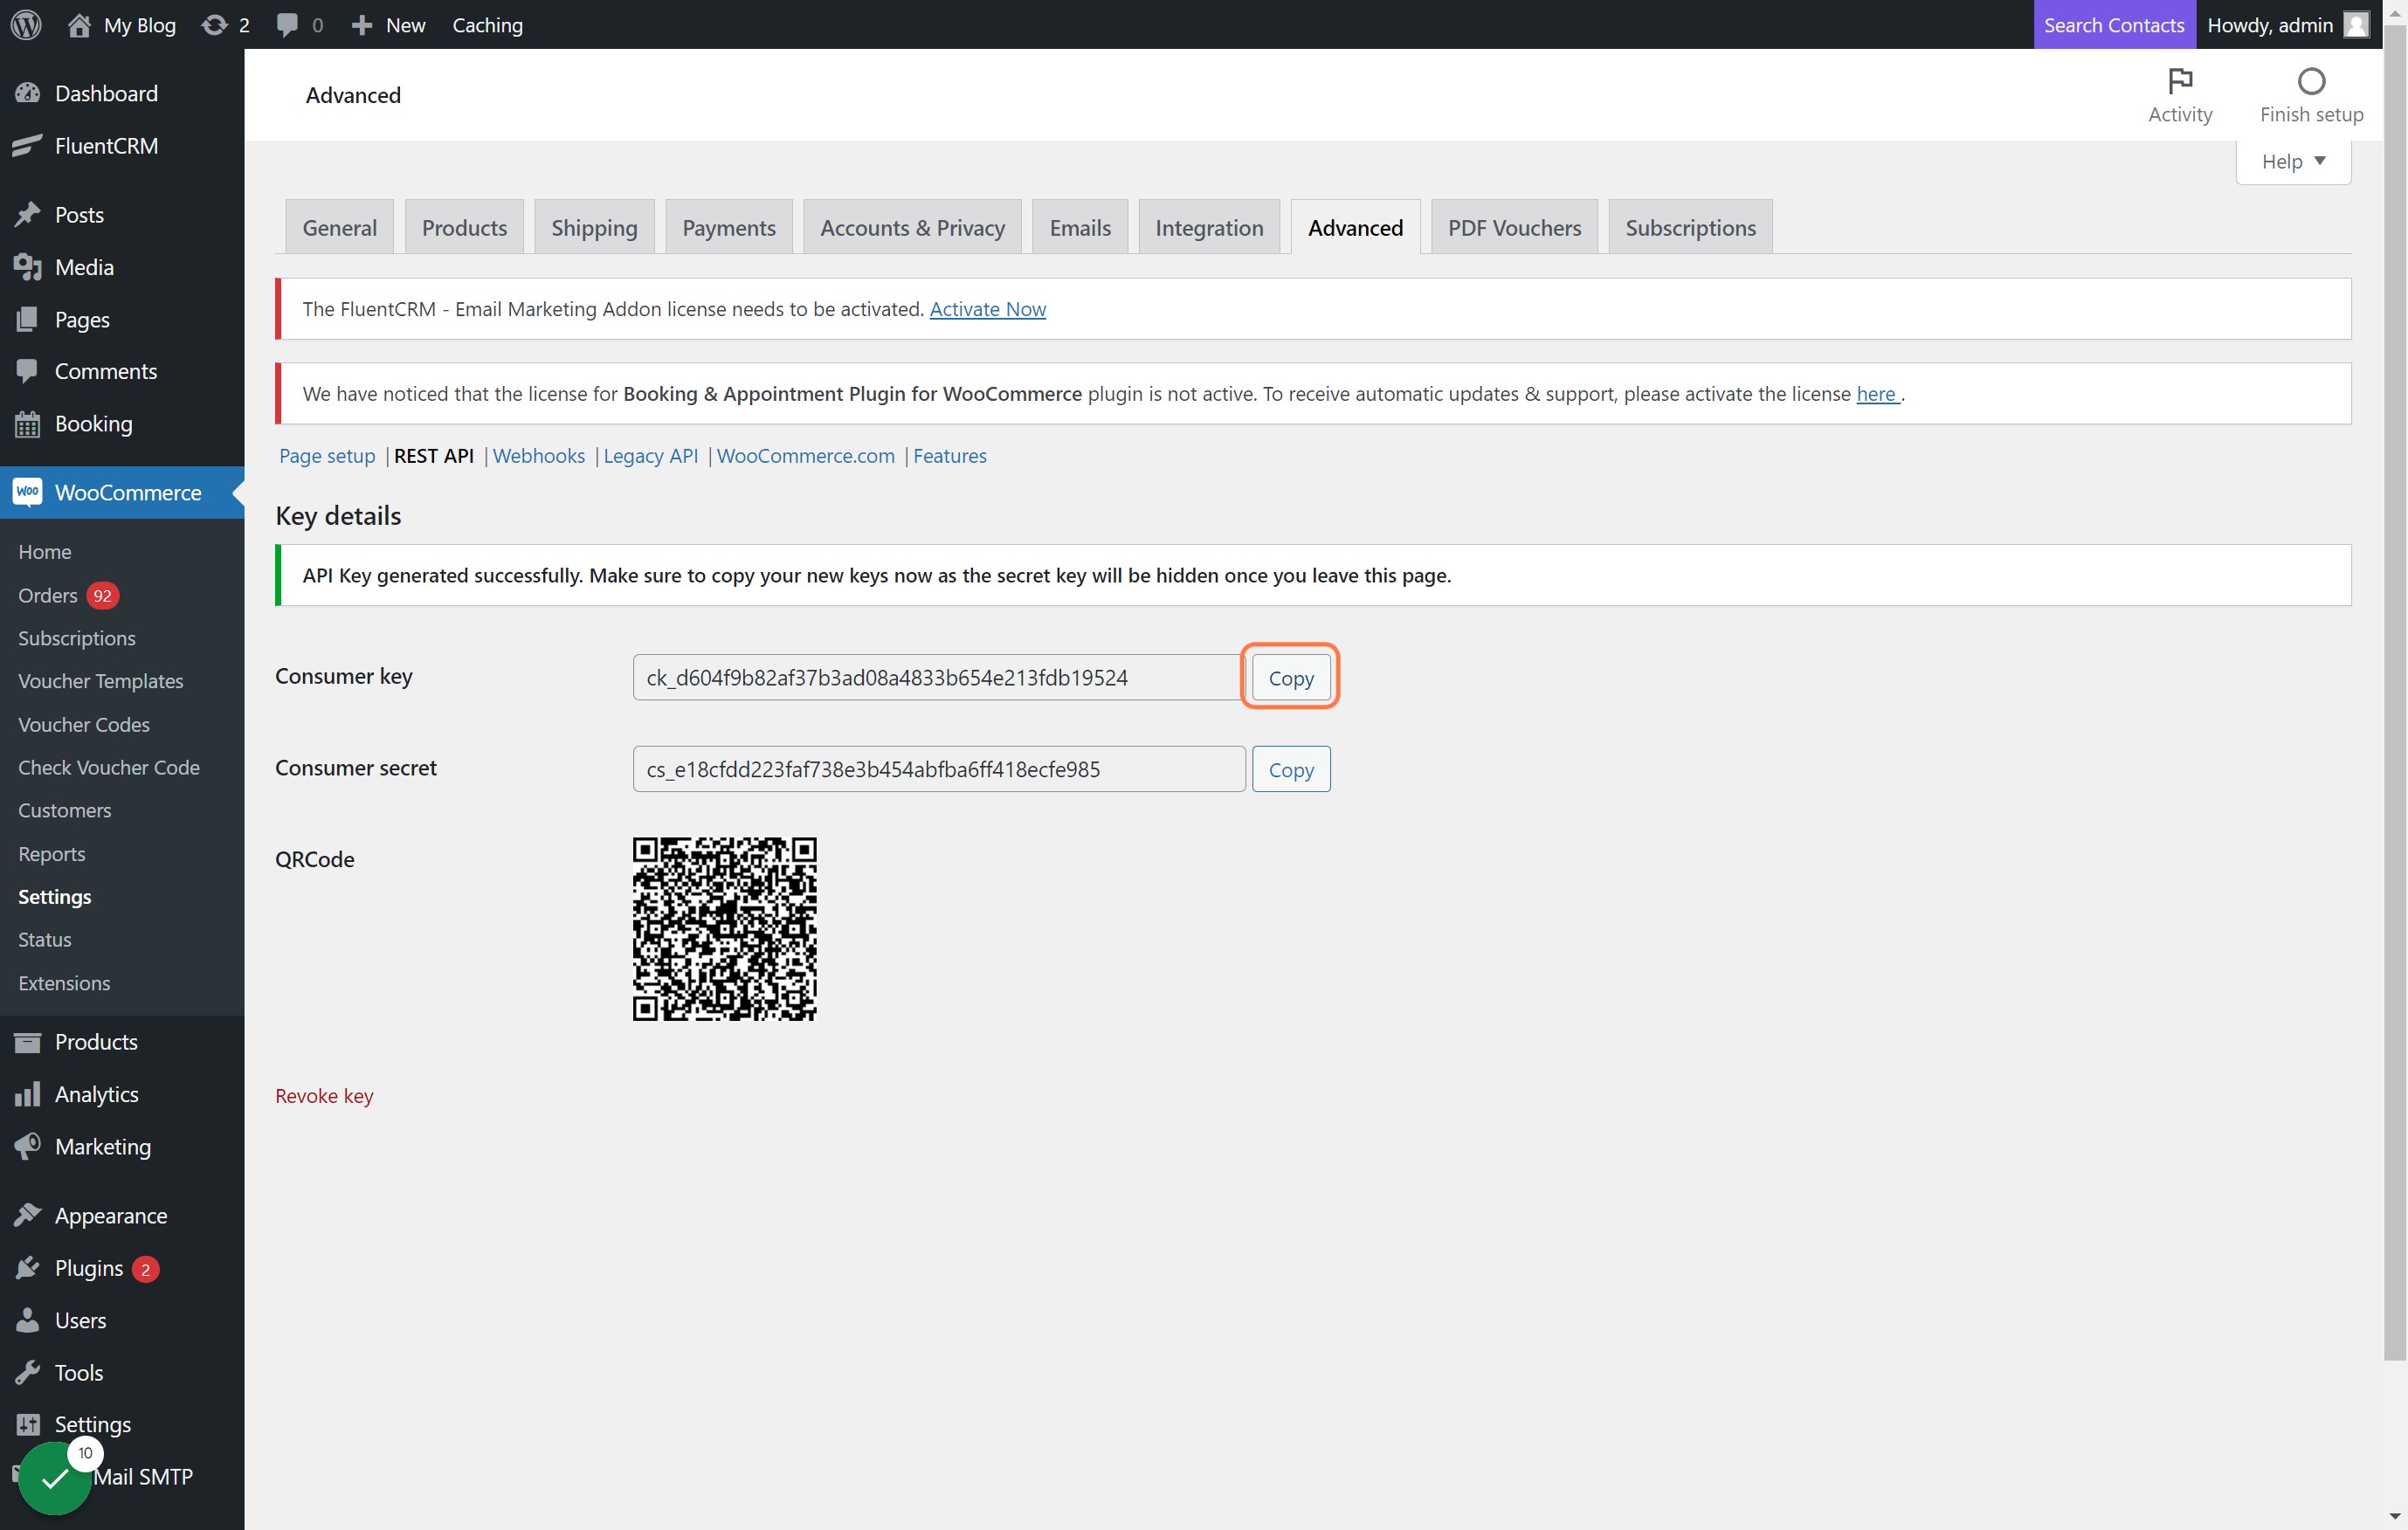Click the QR code image

[x=724, y=929]
